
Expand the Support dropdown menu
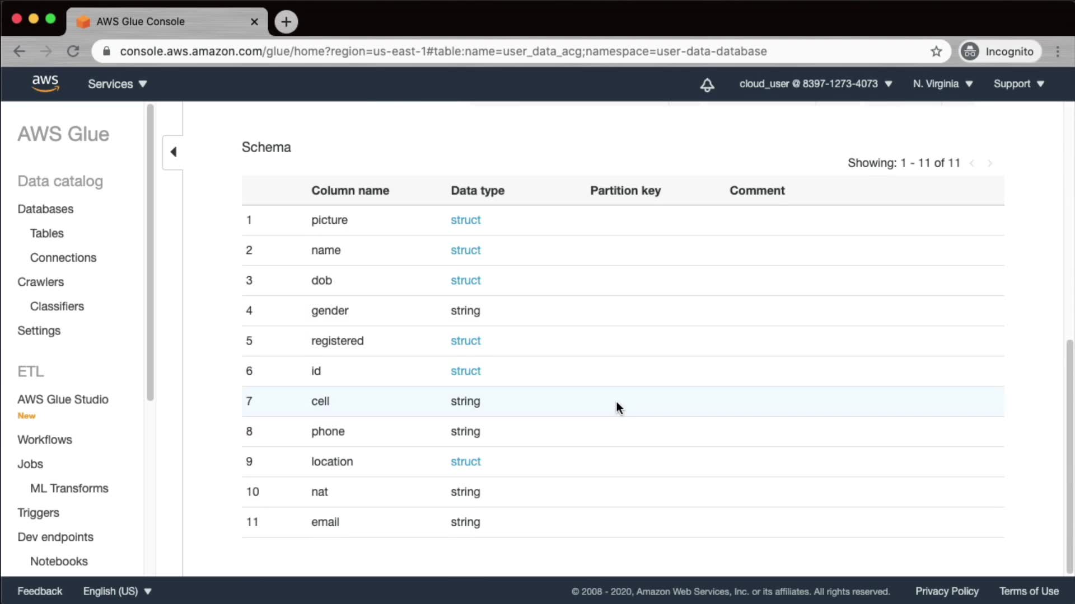pyautogui.click(x=1018, y=84)
